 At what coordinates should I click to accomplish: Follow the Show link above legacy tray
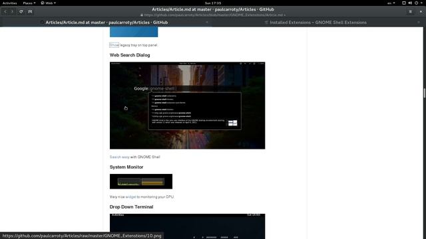click(114, 45)
